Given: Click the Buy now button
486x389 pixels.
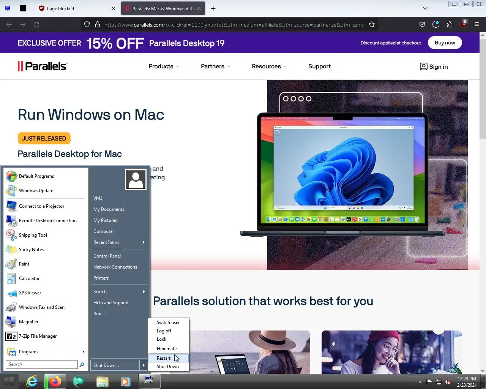Looking at the screenshot, I should point(445,43).
